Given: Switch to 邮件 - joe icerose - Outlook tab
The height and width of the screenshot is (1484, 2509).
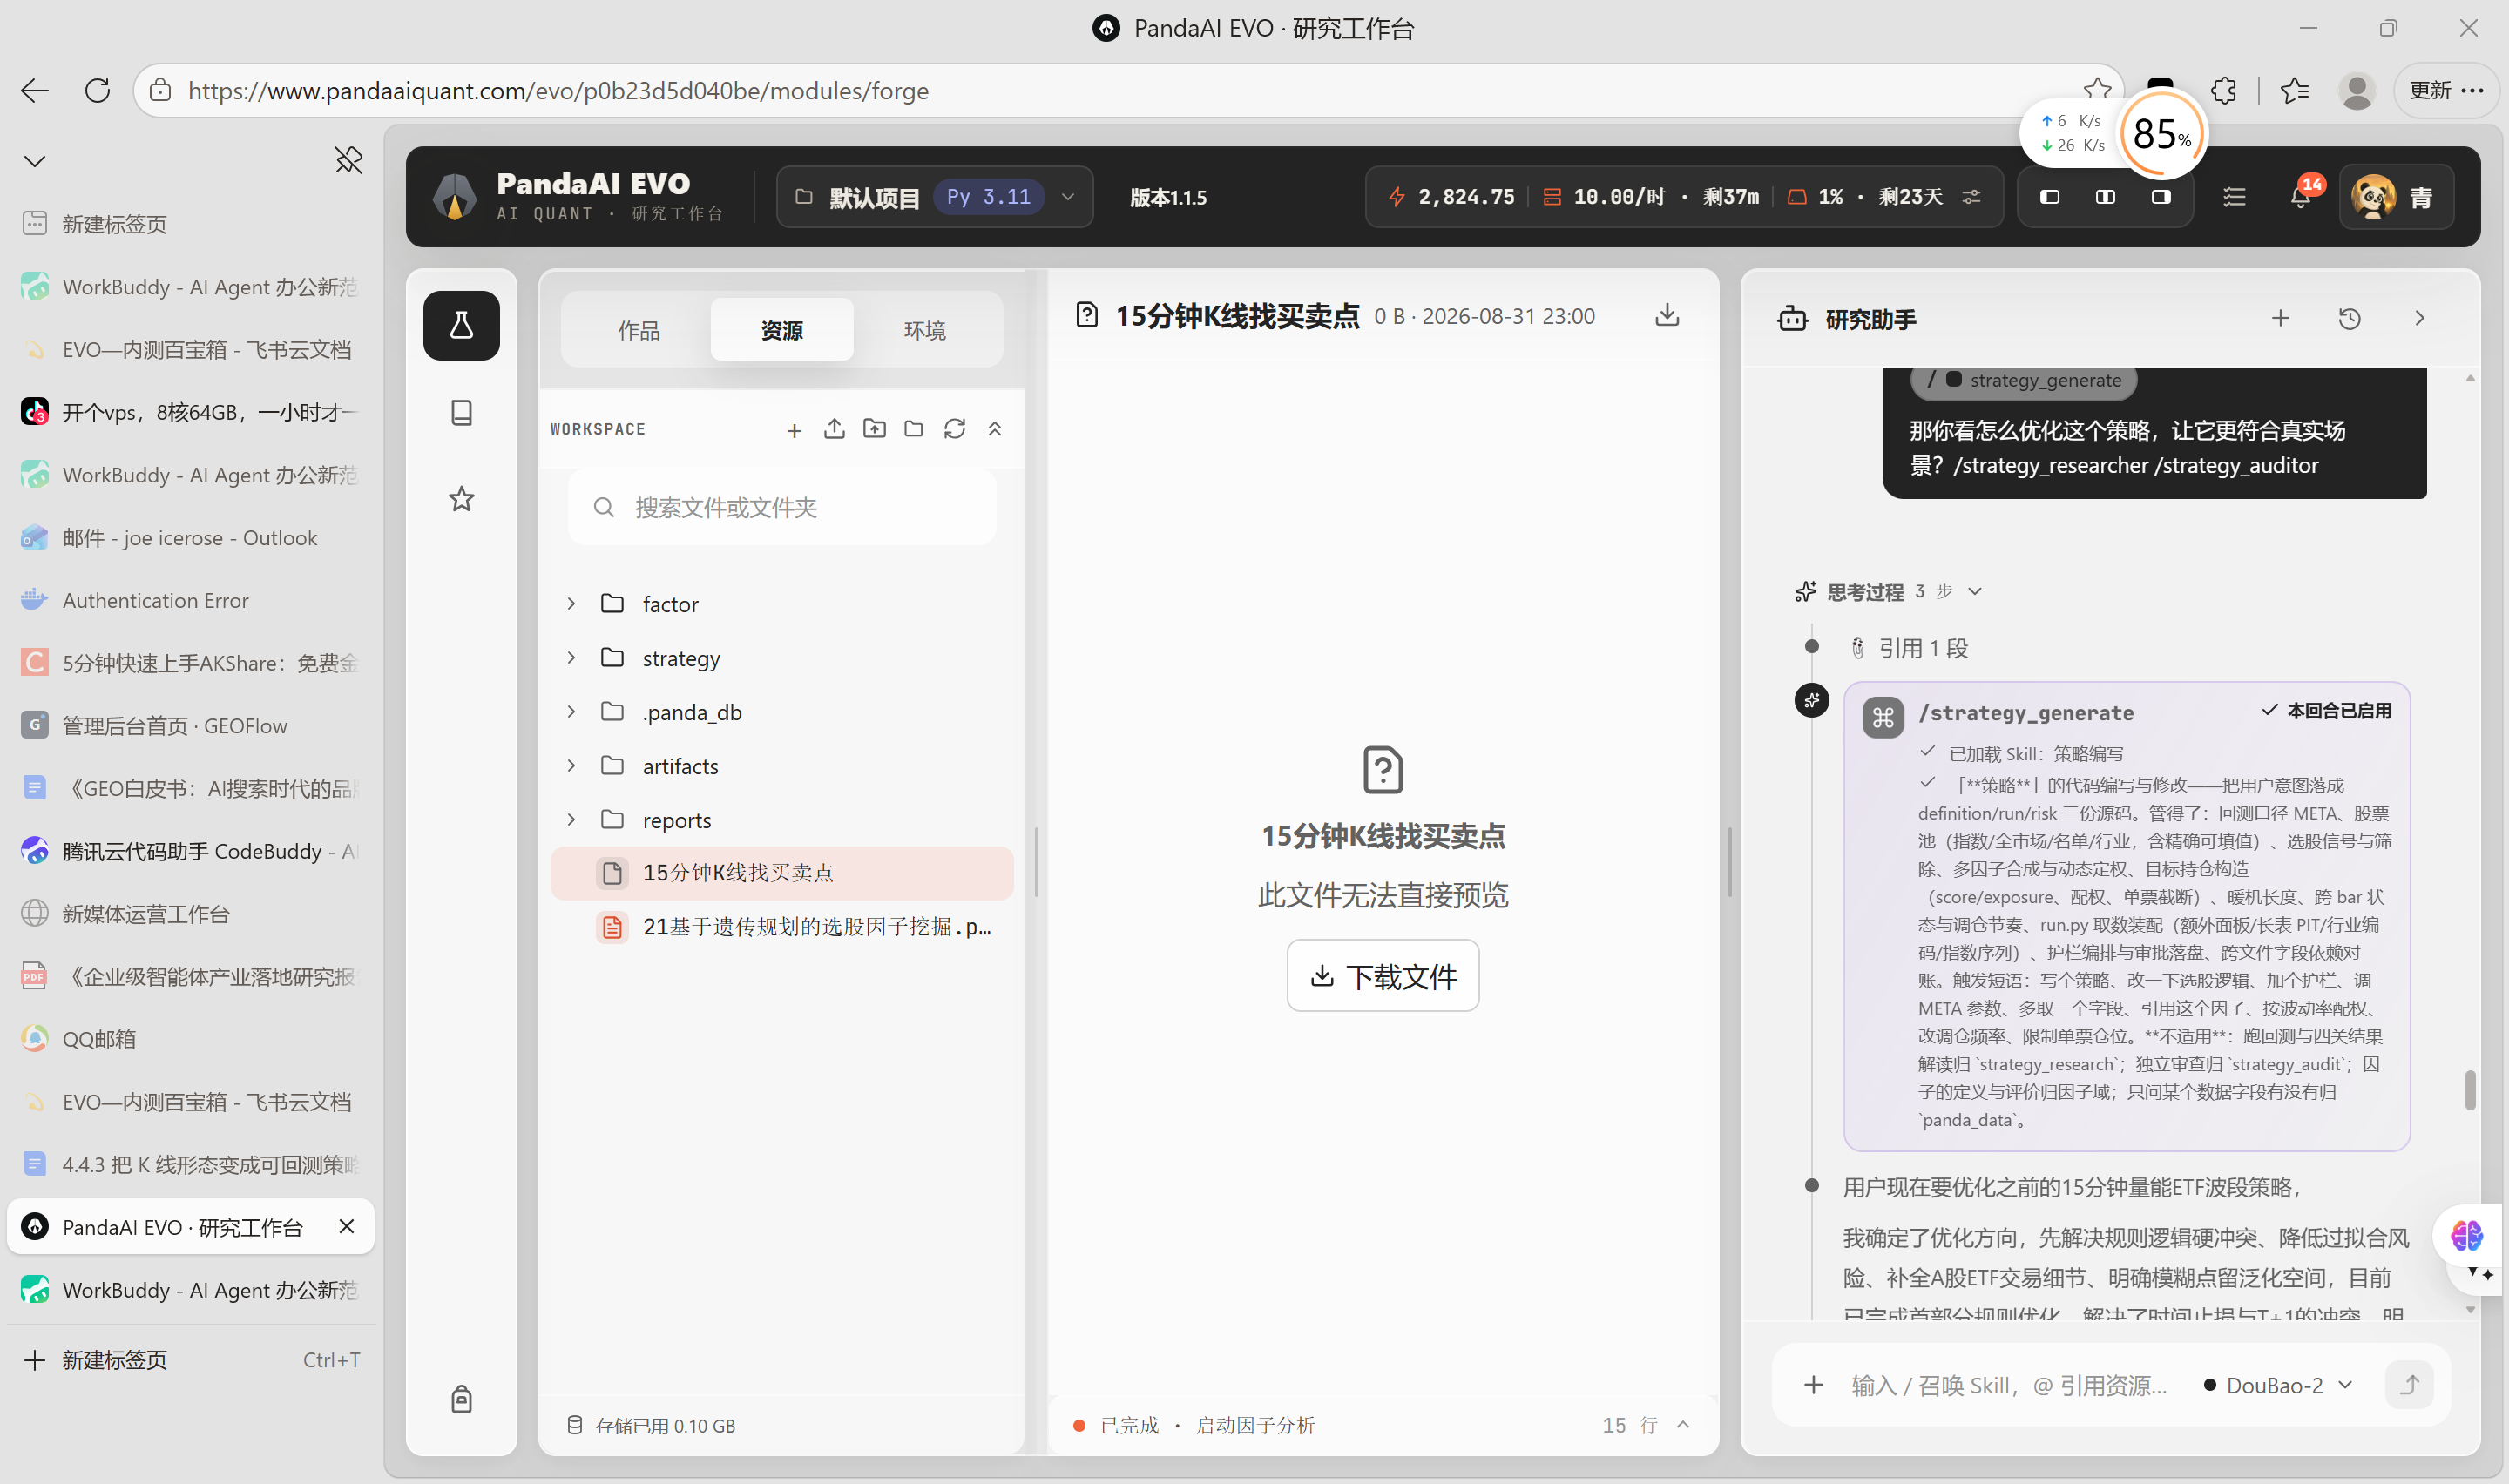Looking at the screenshot, I should coord(190,538).
